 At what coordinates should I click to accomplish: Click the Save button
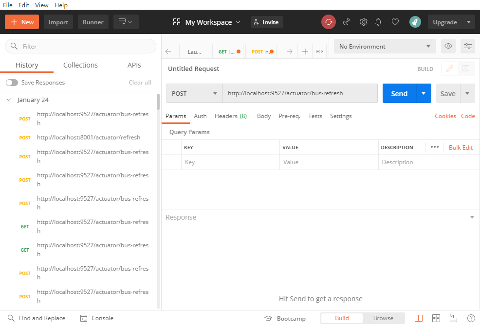448,93
